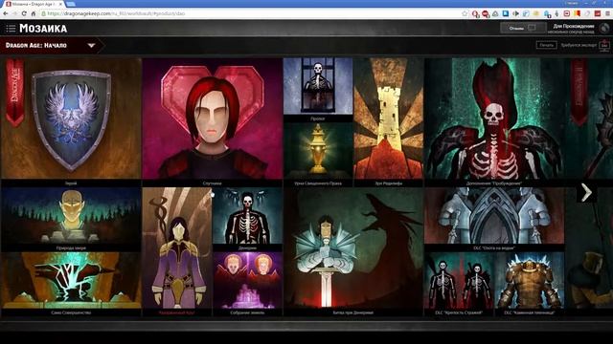This screenshot has width=613, height=344.
Task: Click the red speech bubble extension icon
Action: 486,13
